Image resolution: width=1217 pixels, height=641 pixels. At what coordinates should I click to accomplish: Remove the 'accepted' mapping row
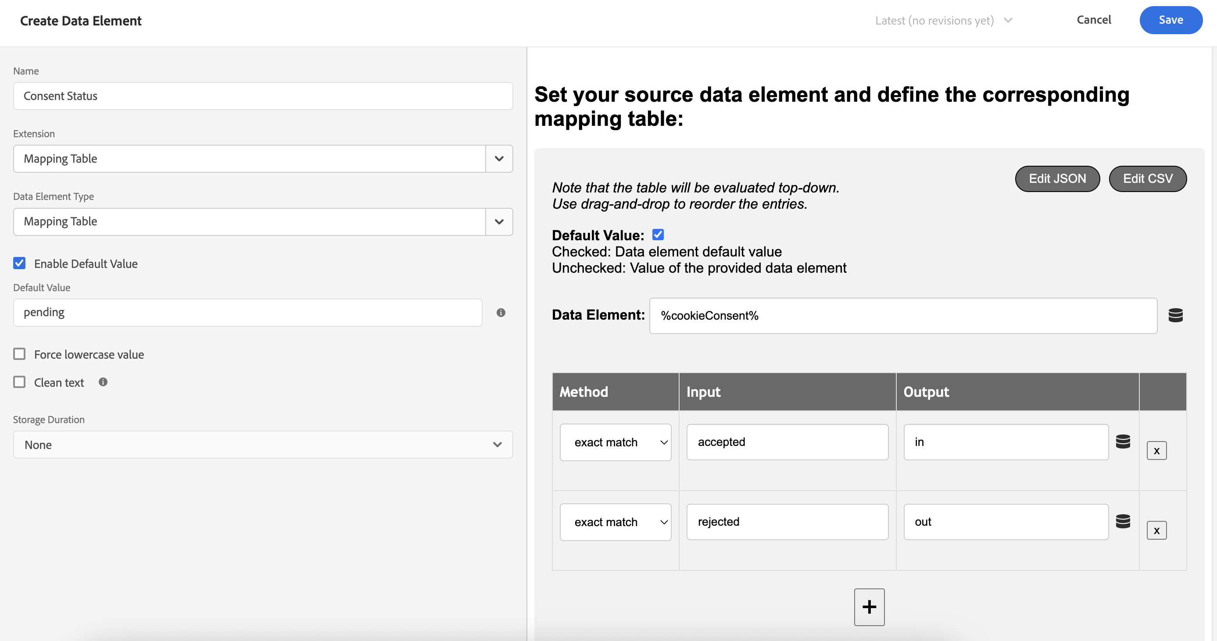(1156, 451)
